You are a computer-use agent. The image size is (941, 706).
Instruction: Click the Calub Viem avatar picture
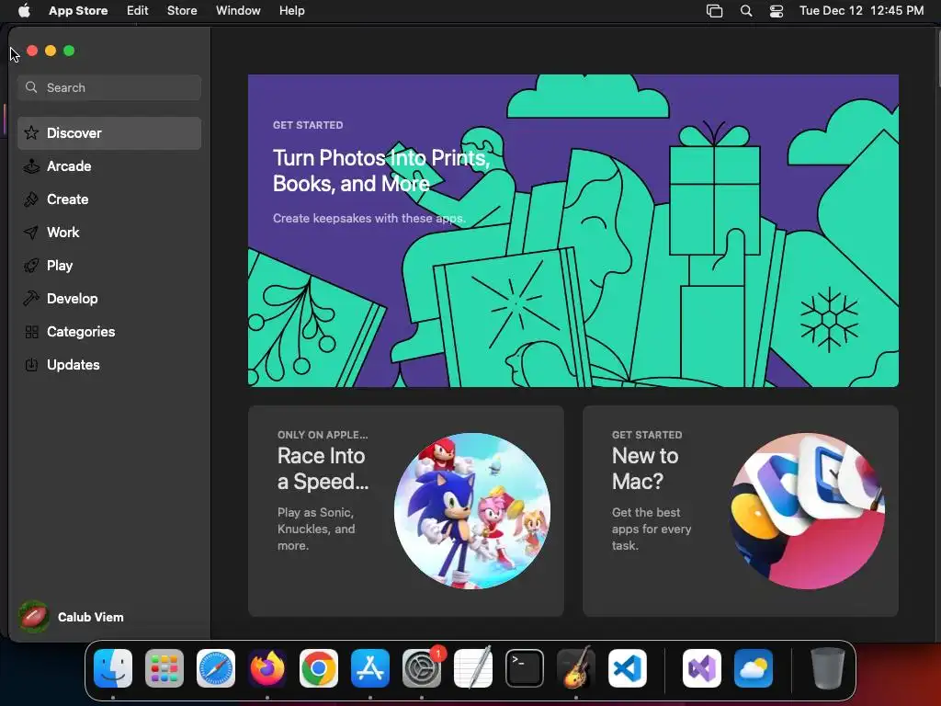(34, 617)
